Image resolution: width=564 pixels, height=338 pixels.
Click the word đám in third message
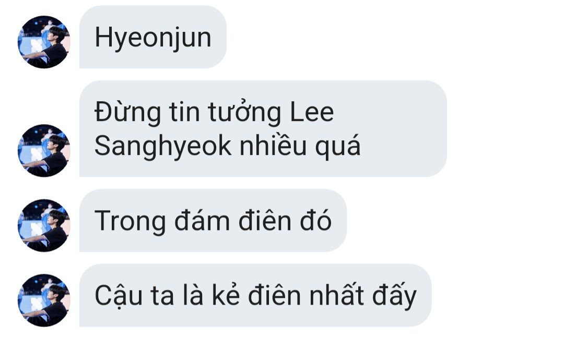pyautogui.click(x=202, y=220)
